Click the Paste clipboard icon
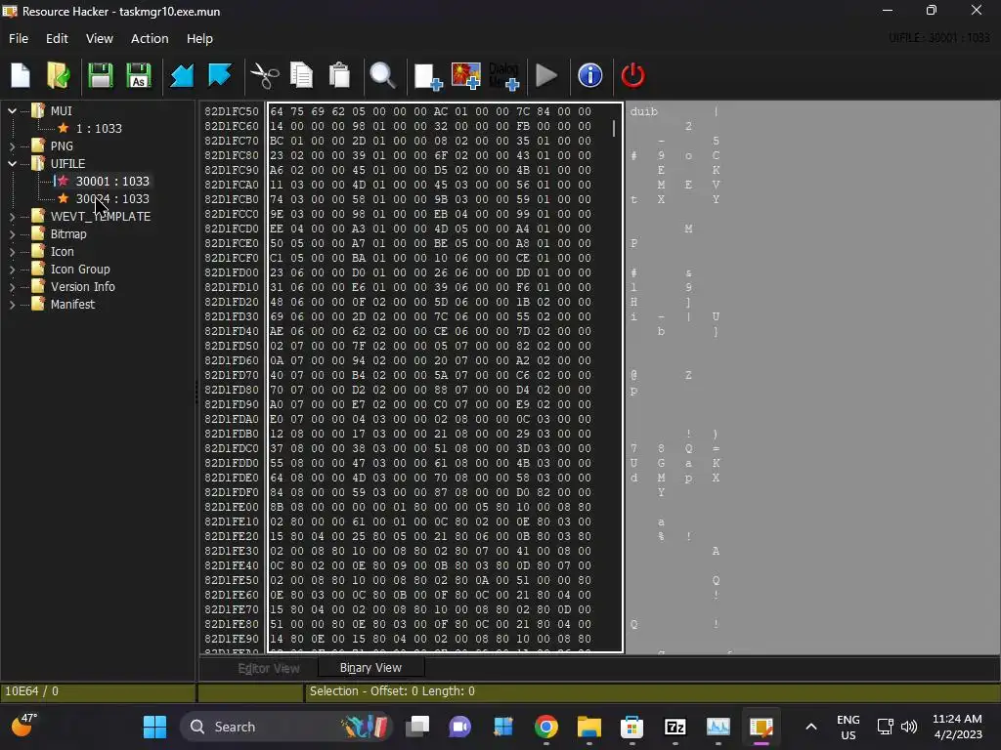The image size is (1001, 750). 339,75
